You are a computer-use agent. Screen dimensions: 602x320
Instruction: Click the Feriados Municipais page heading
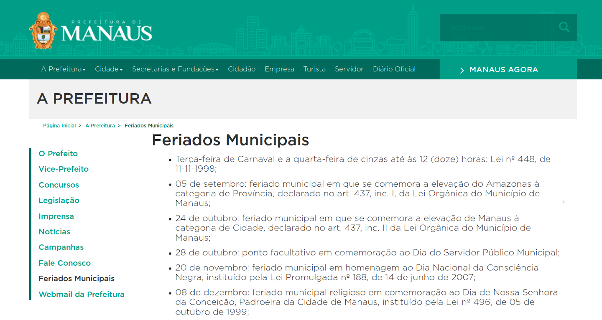pos(230,140)
